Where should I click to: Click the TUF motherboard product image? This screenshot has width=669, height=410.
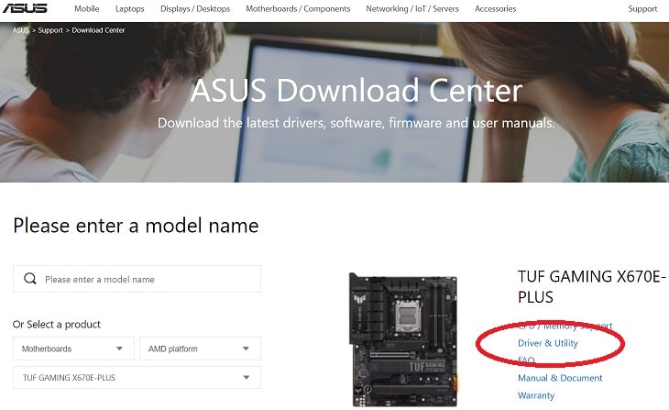403,339
